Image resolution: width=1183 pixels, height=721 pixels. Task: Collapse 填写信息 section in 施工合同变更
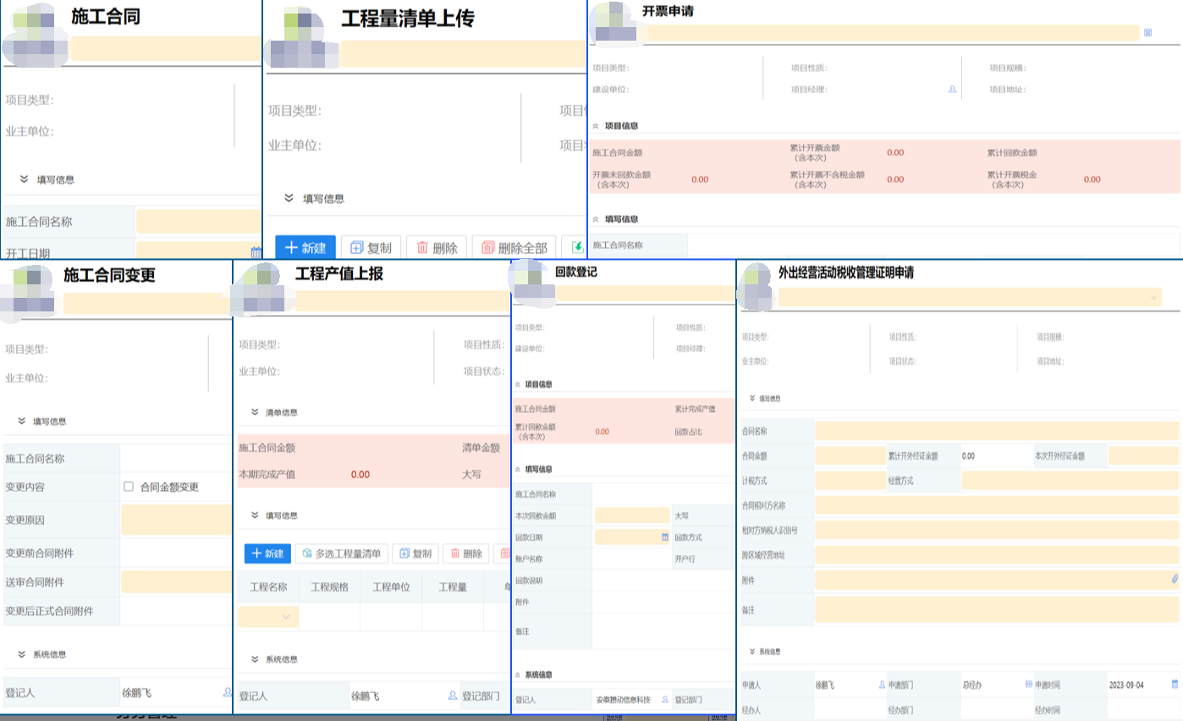21,421
